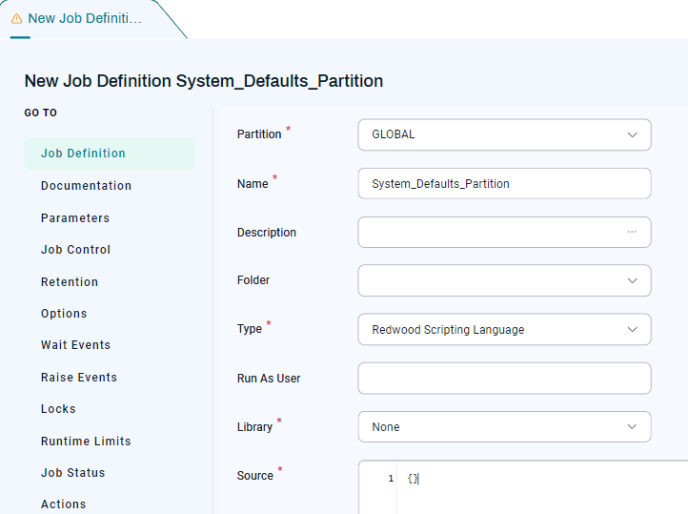Open the Parameters section
The width and height of the screenshot is (688, 514).
tap(75, 218)
